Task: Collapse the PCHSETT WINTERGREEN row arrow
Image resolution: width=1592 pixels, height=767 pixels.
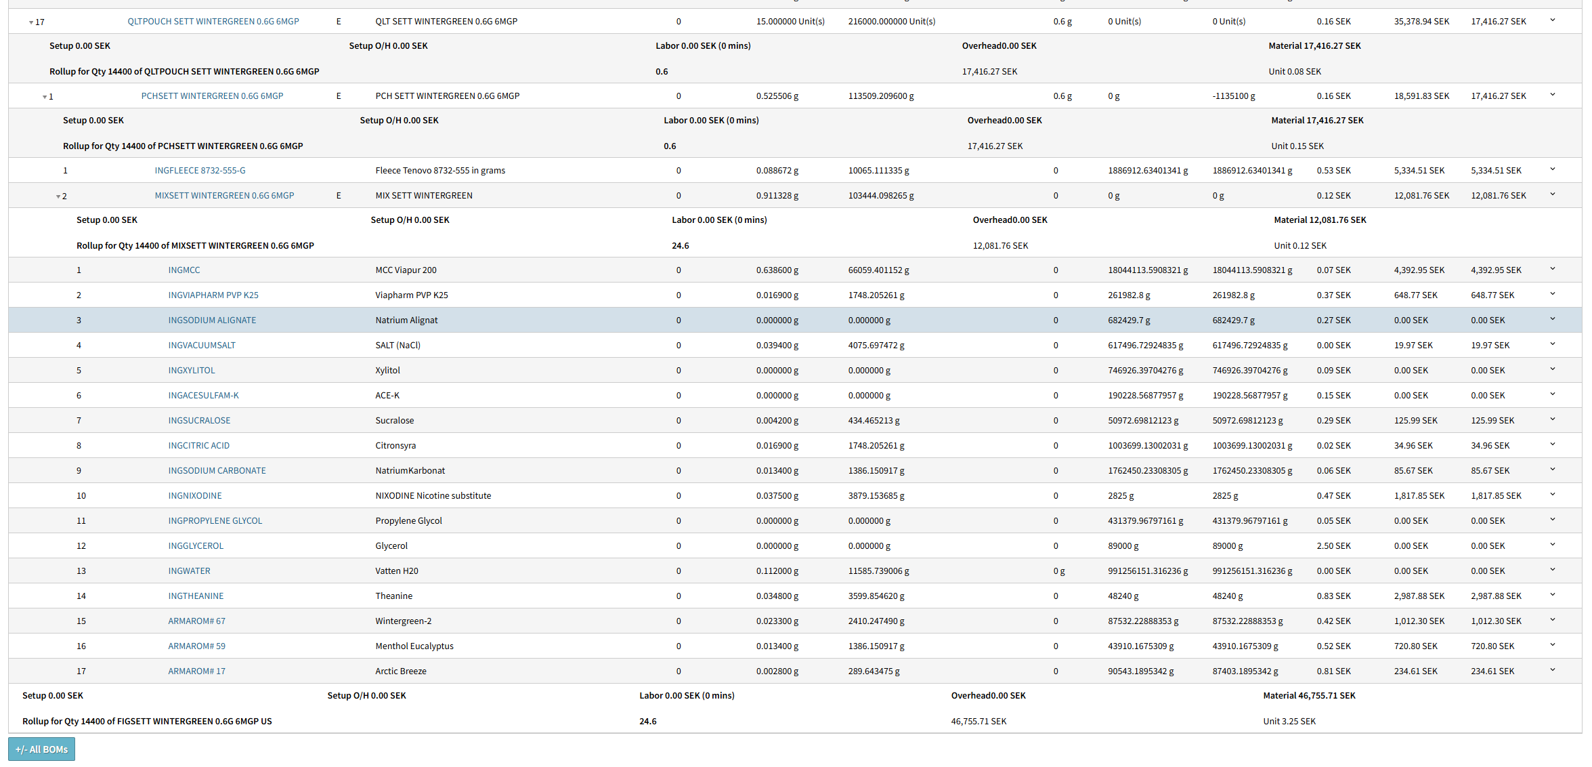Action: click(45, 97)
